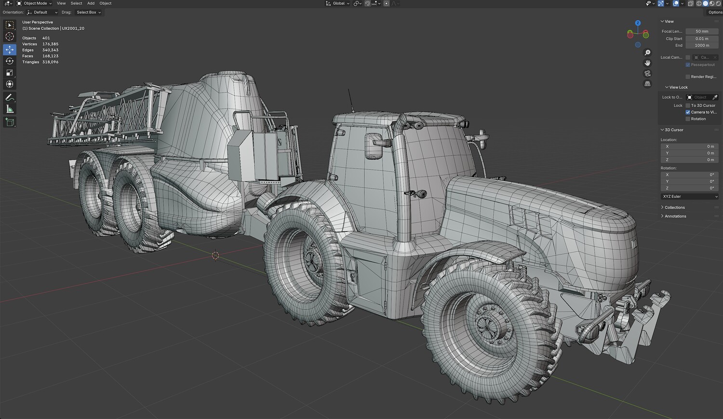This screenshot has width=723, height=419.
Task: Toggle Passepartout checkbox
Action: [688, 65]
